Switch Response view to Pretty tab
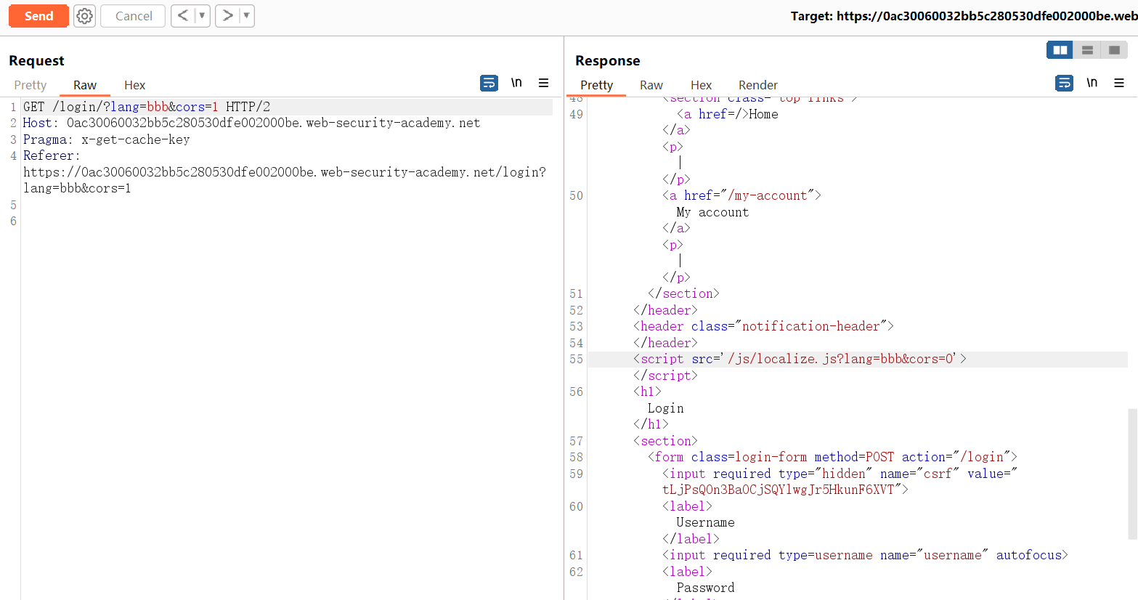Image resolution: width=1138 pixels, height=600 pixels. 597,85
